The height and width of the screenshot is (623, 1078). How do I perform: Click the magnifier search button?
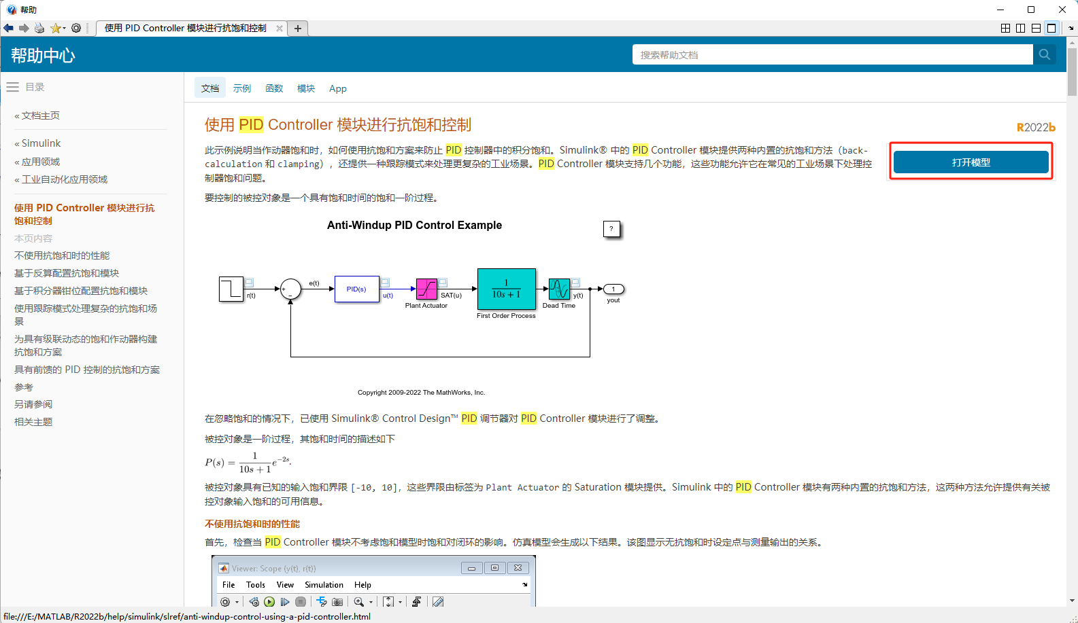(1045, 55)
